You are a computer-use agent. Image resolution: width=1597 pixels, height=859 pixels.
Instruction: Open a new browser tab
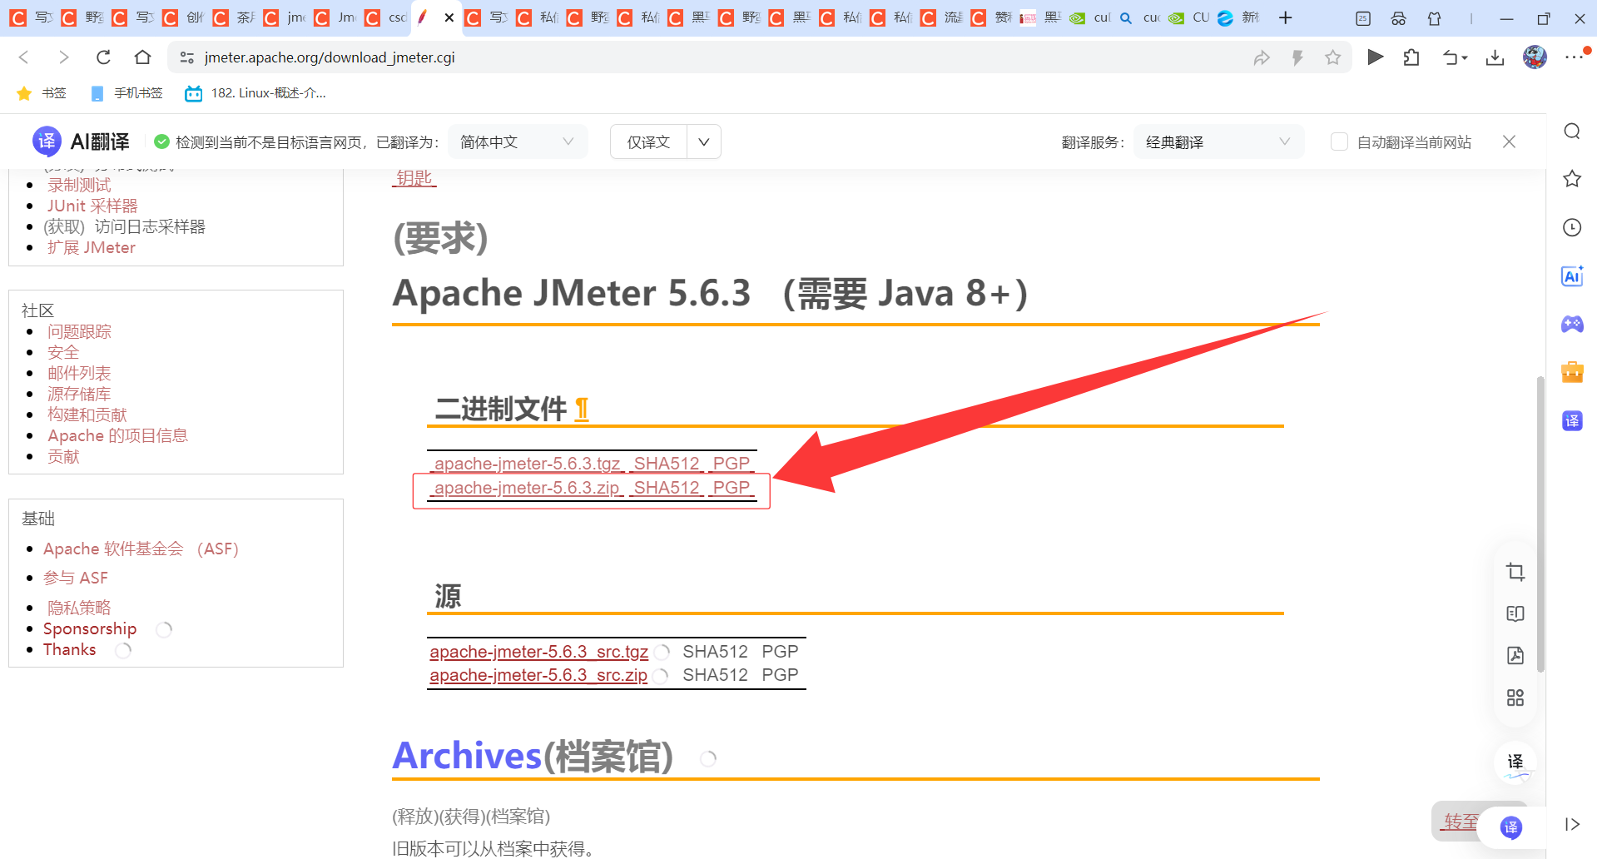point(1286,17)
